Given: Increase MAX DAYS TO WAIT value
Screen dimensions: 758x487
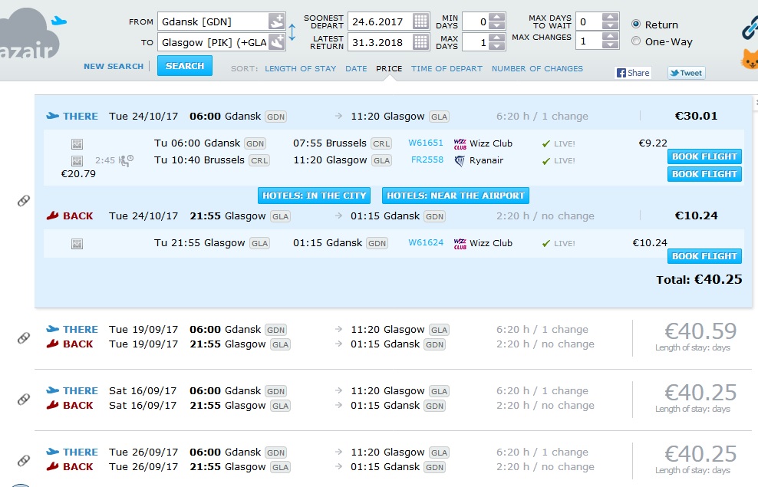Looking at the screenshot, I should click(611, 17).
